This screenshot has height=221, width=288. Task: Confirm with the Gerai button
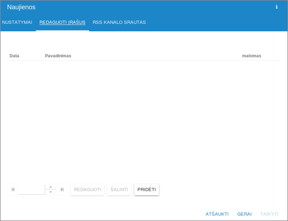pyautogui.click(x=244, y=214)
